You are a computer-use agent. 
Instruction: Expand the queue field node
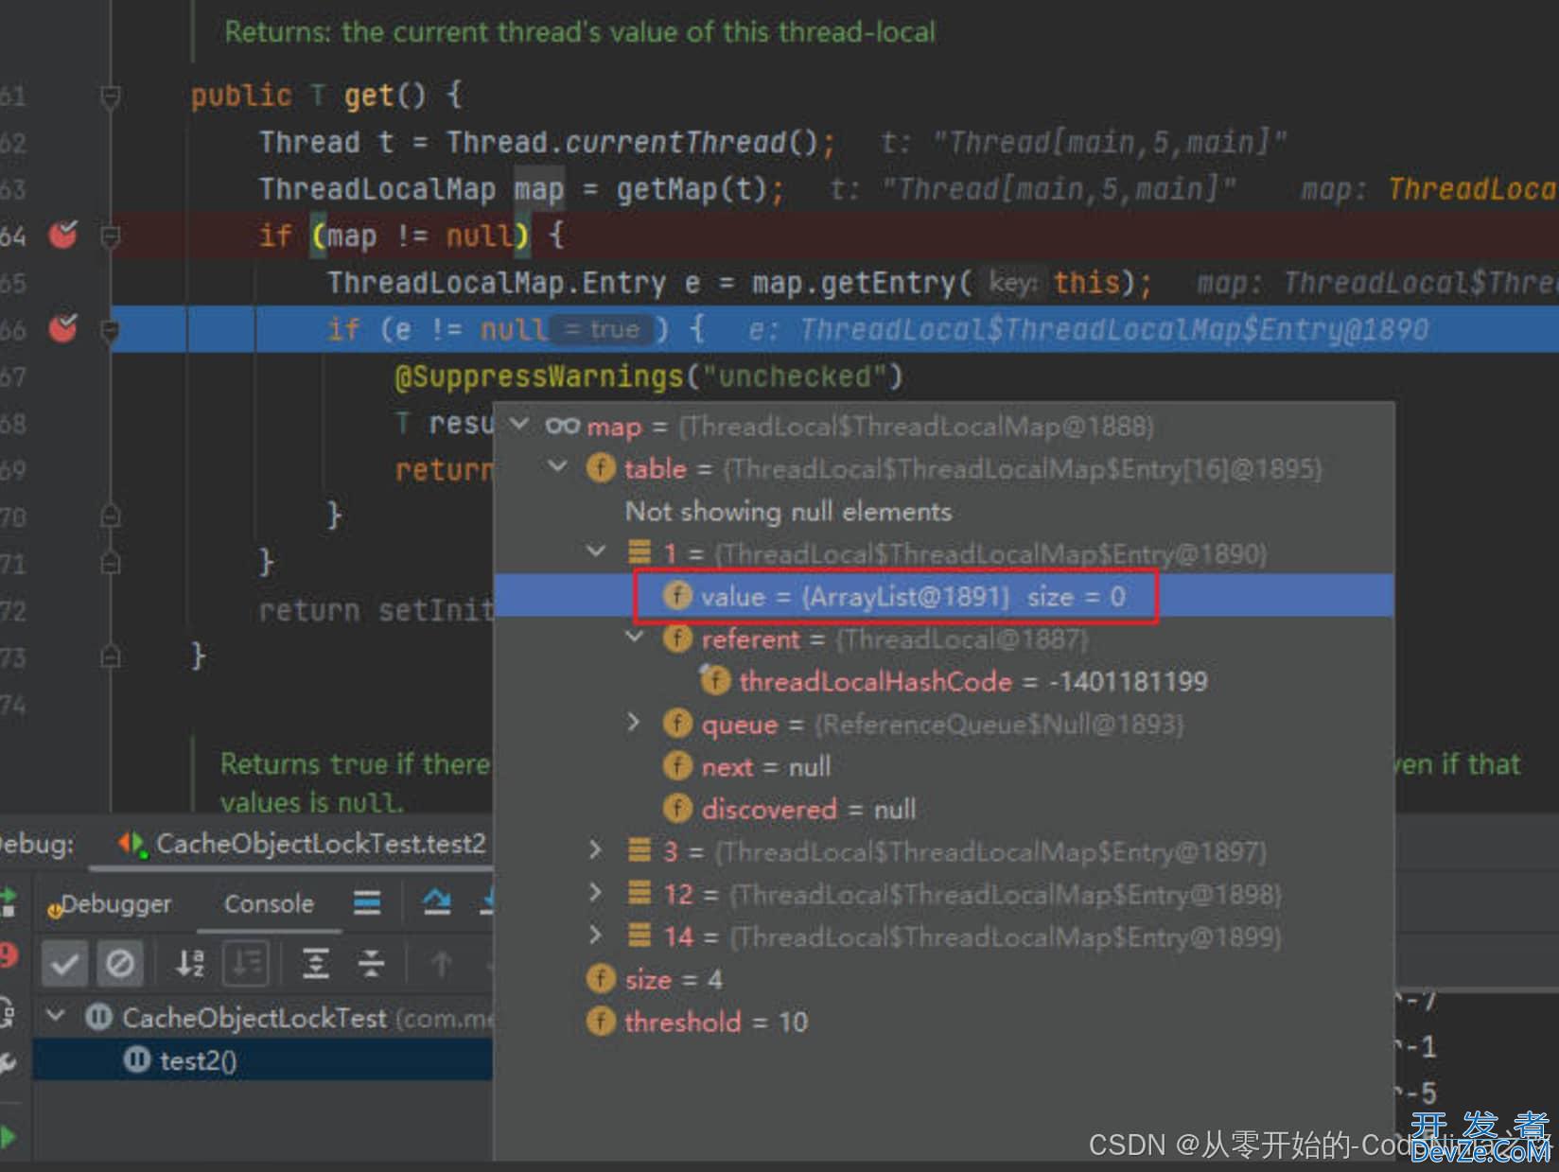click(x=635, y=723)
